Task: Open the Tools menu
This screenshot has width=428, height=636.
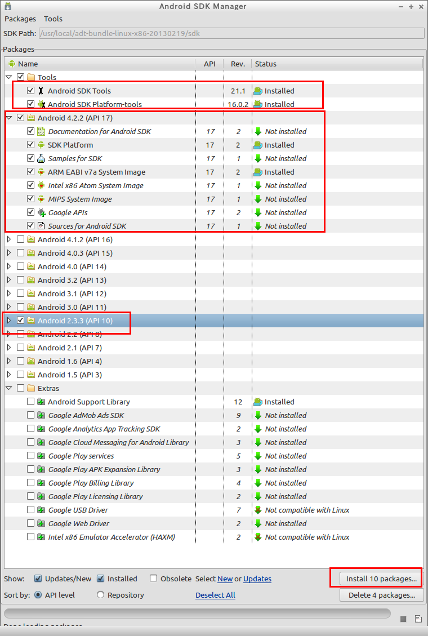Action: point(53,19)
